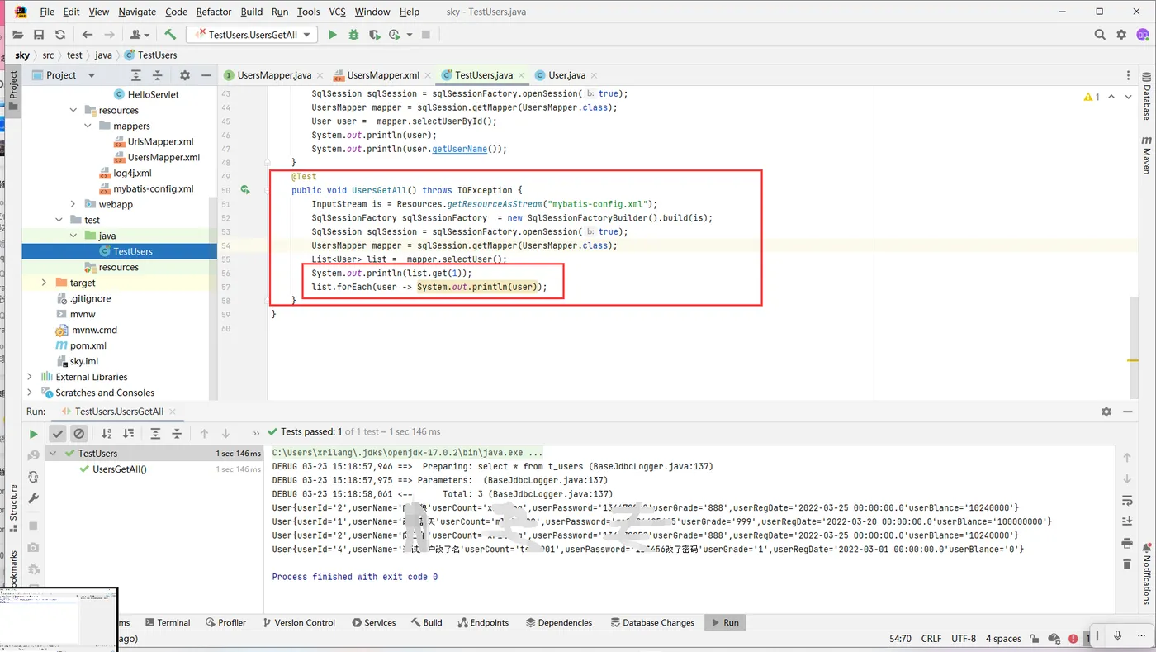This screenshot has height=652, width=1156.
Task: Collapse the mappers folder
Action: [88, 126]
